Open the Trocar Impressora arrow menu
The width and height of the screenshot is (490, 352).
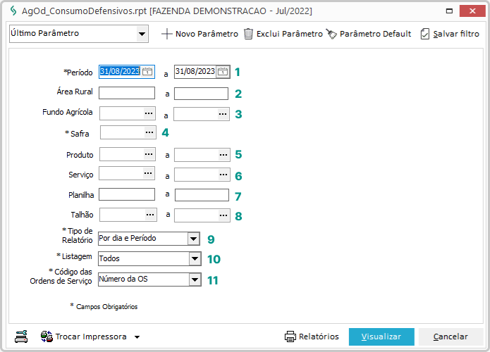[x=137, y=337]
